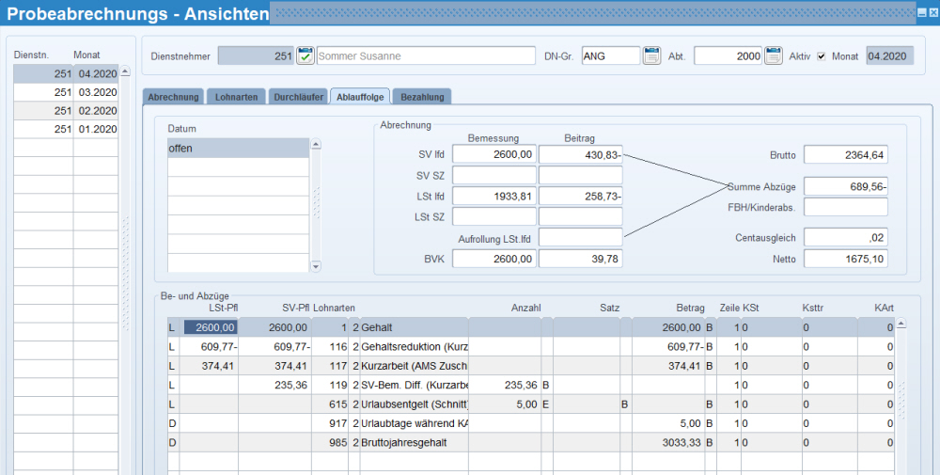Click the Aufrollung LSt.lfd field
This screenshot has width=940, height=475.
580,237
